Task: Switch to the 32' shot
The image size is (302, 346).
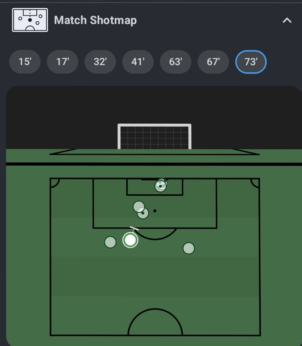Action: coord(100,62)
